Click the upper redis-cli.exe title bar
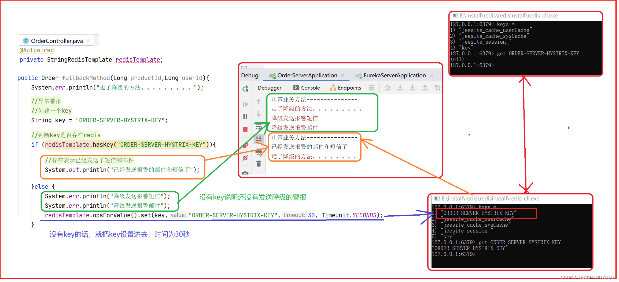 tap(526, 16)
